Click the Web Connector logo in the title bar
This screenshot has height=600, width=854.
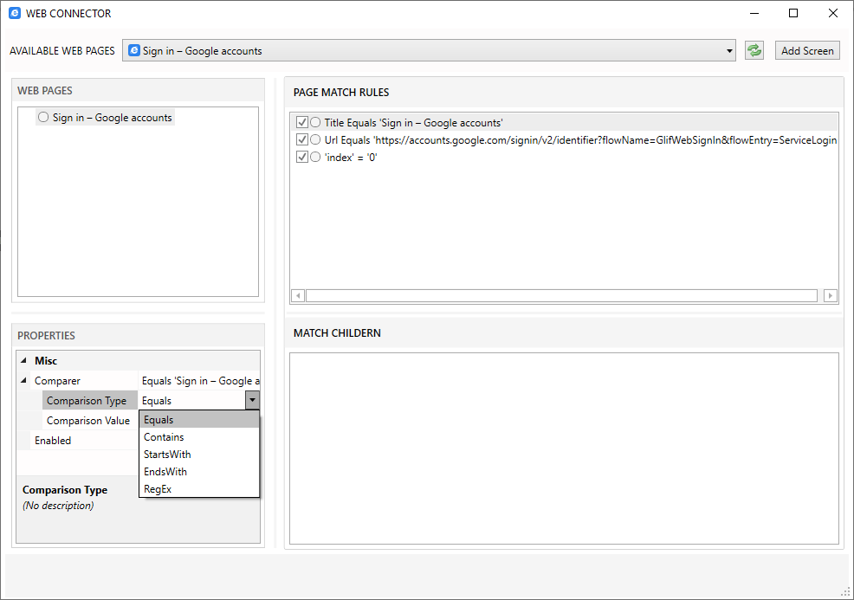click(x=14, y=13)
